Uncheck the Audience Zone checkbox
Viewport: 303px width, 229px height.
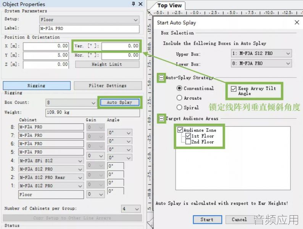(x=180, y=130)
